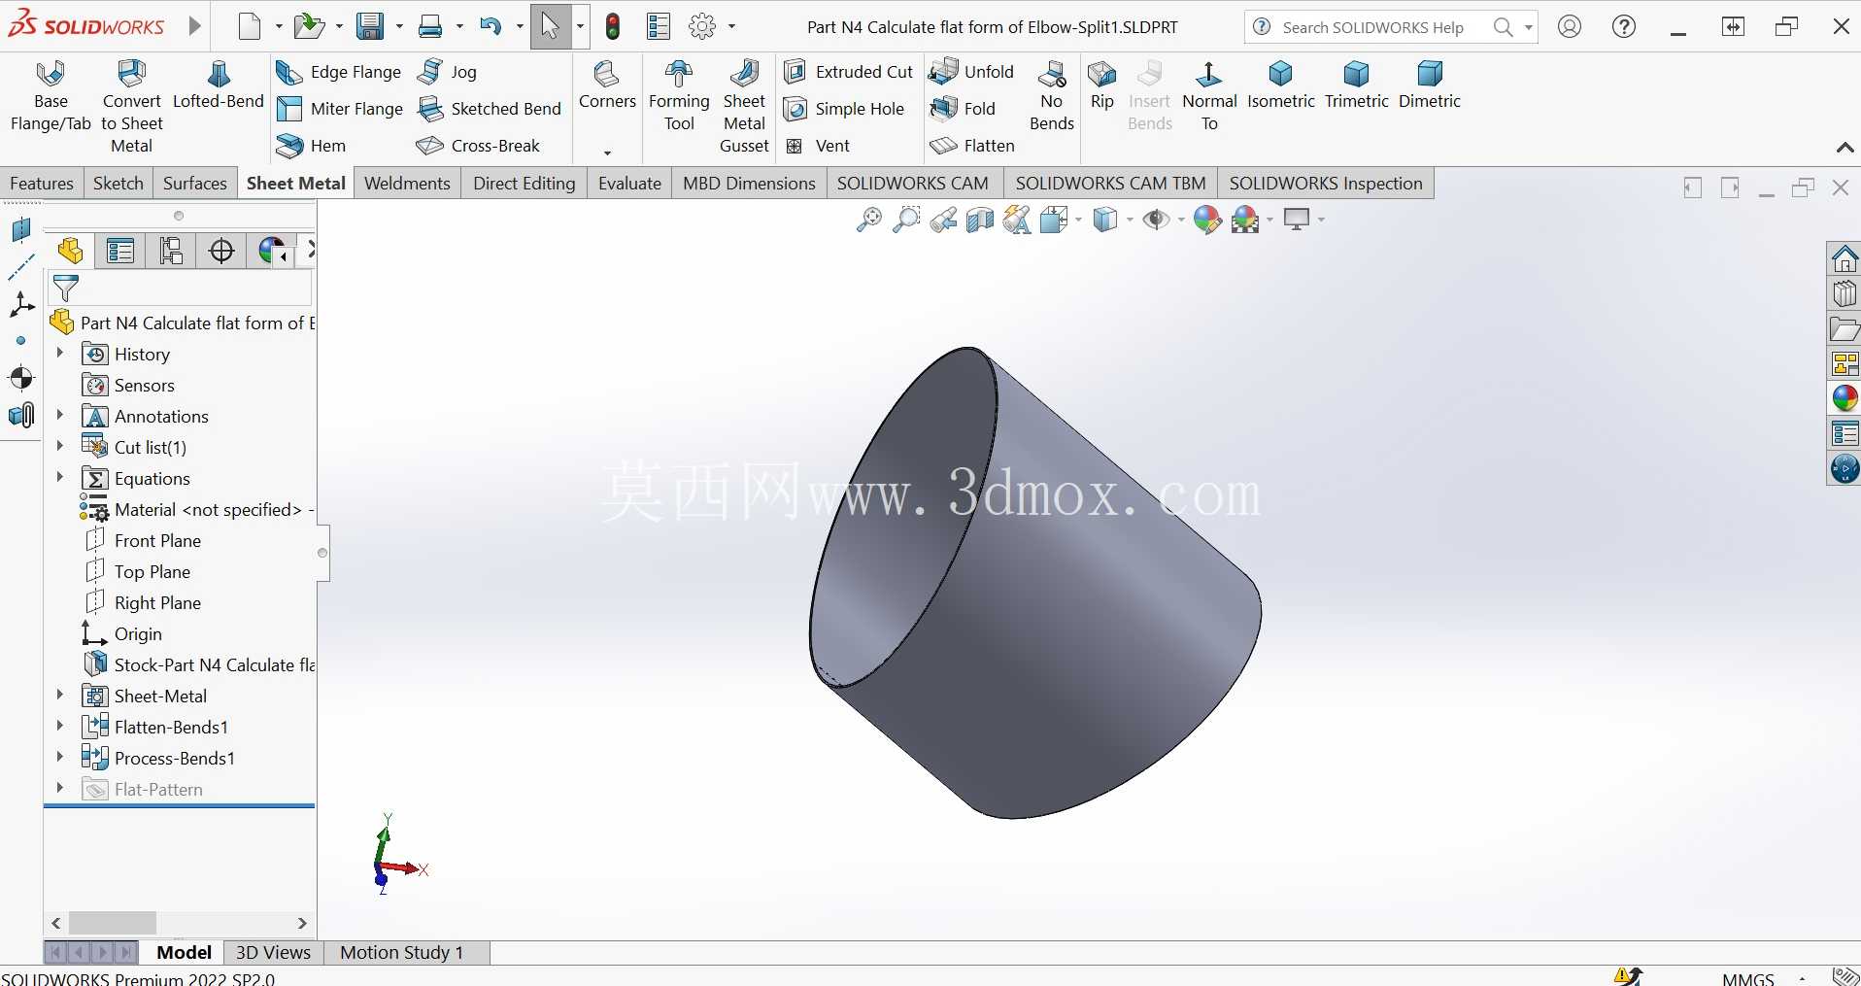The width and height of the screenshot is (1861, 986).
Task: Open the DisplayManager tab icon
Action: (x=272, y=252)
